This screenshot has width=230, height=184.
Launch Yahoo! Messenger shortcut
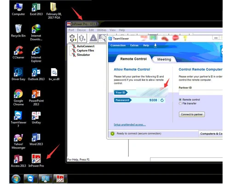(x=18, y=141)
